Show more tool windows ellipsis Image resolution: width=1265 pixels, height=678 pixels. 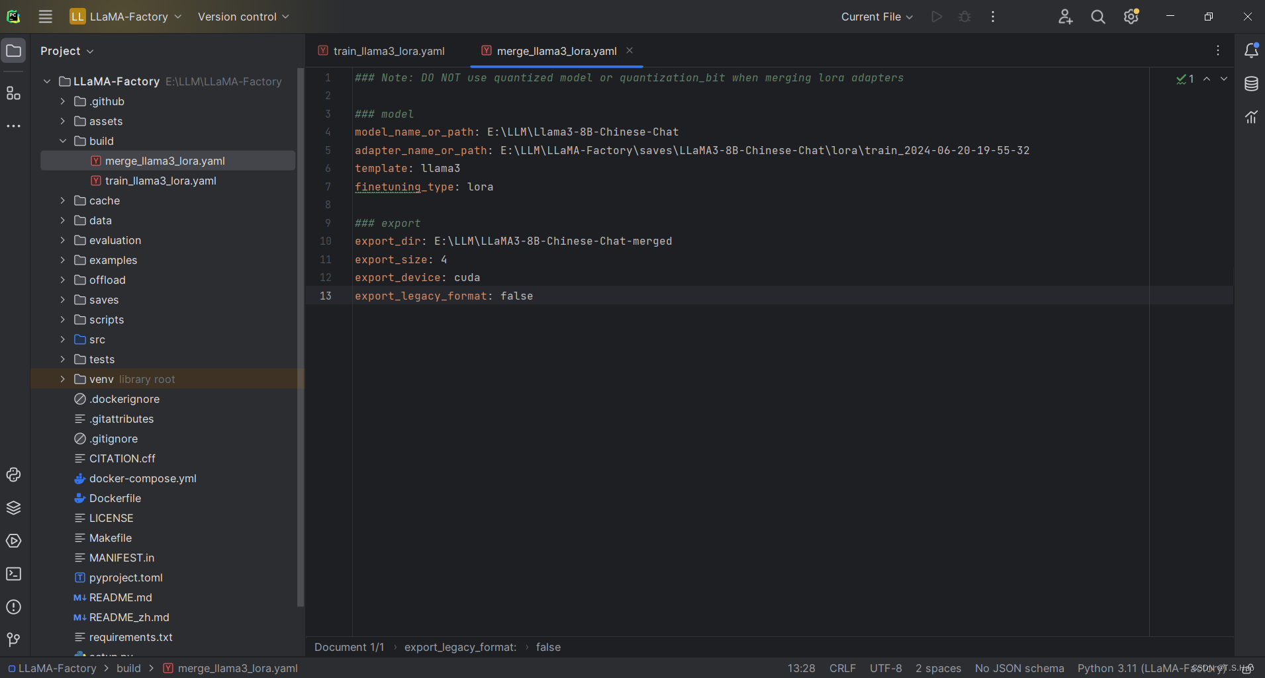pos(14,126)
